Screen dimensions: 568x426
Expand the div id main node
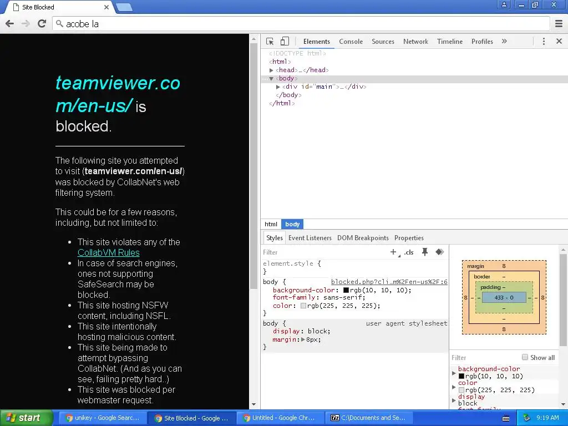[x=278, y=87]
